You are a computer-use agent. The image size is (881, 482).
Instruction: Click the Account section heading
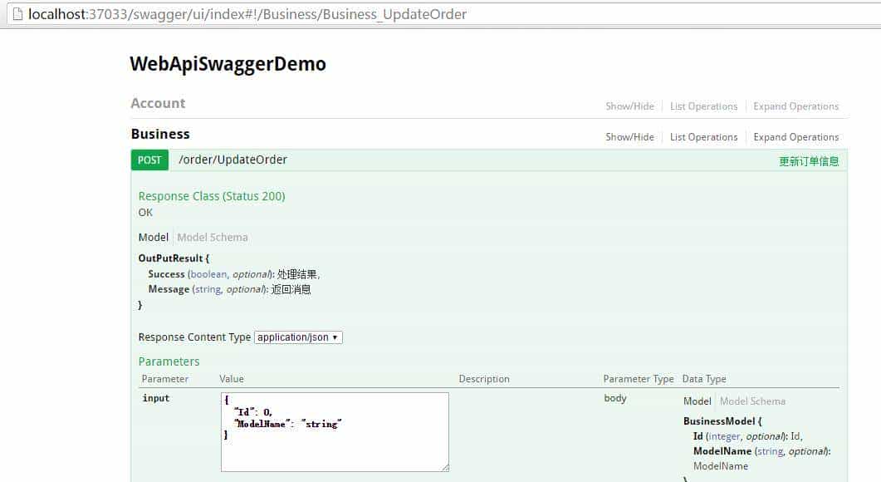tap(157, 103)
